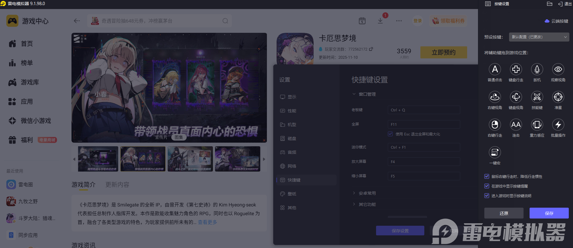Image resolution: width=573 pixels, height=248 pixels.
Task: Click the 云端按键 cloud icon
Action: [x=547, y=21]
